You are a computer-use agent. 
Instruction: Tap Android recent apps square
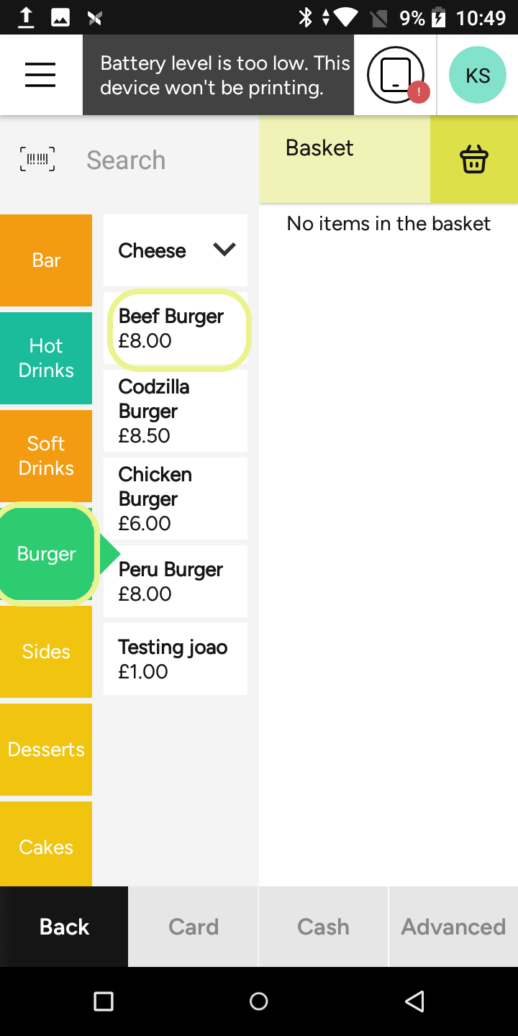104,1001
